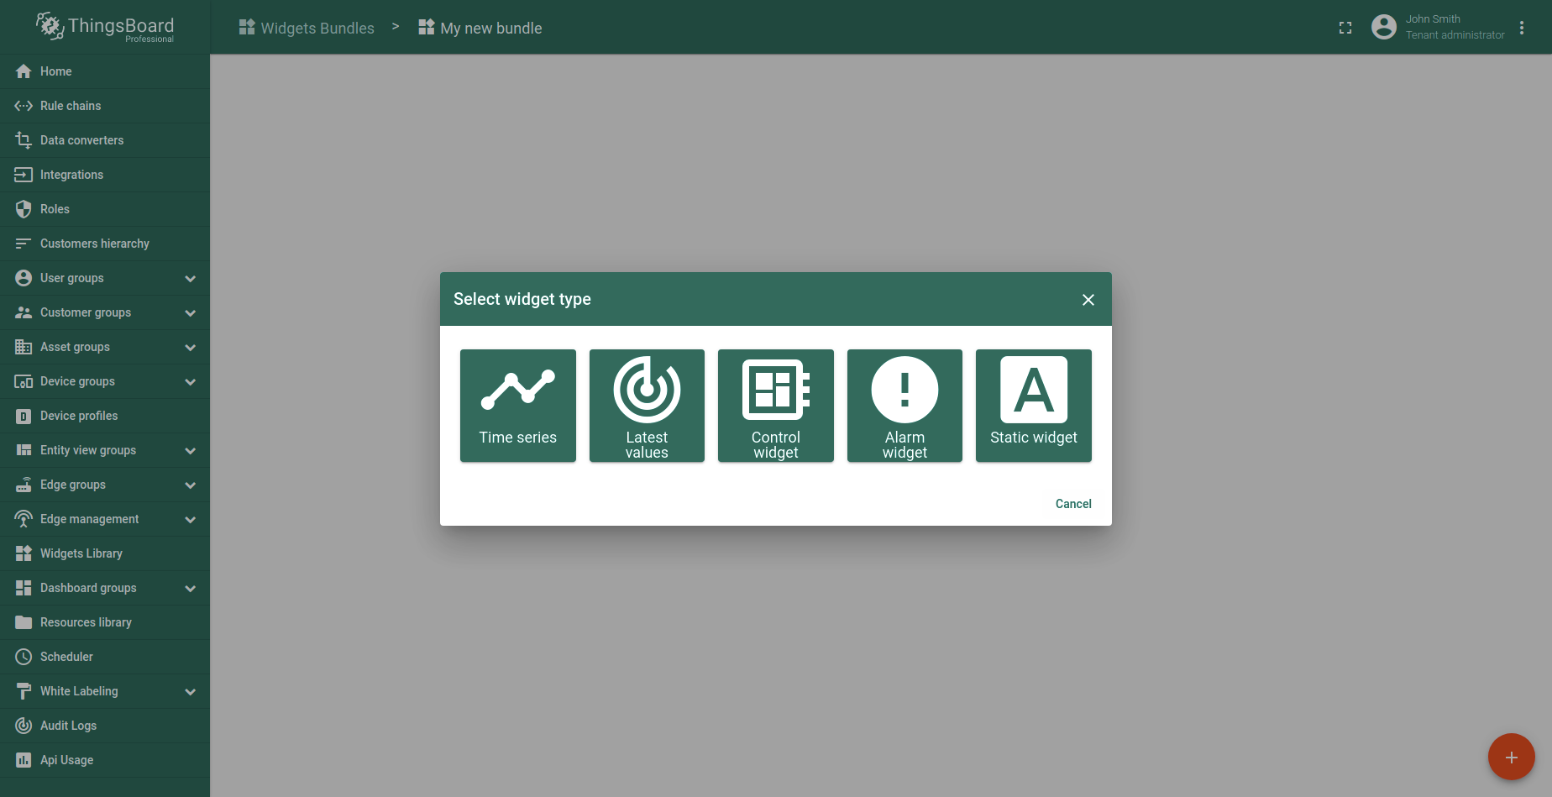Go to Widgets Bundles breadcrumb
This screenshot has height=797, width=1552.
(x=307, y=28)
